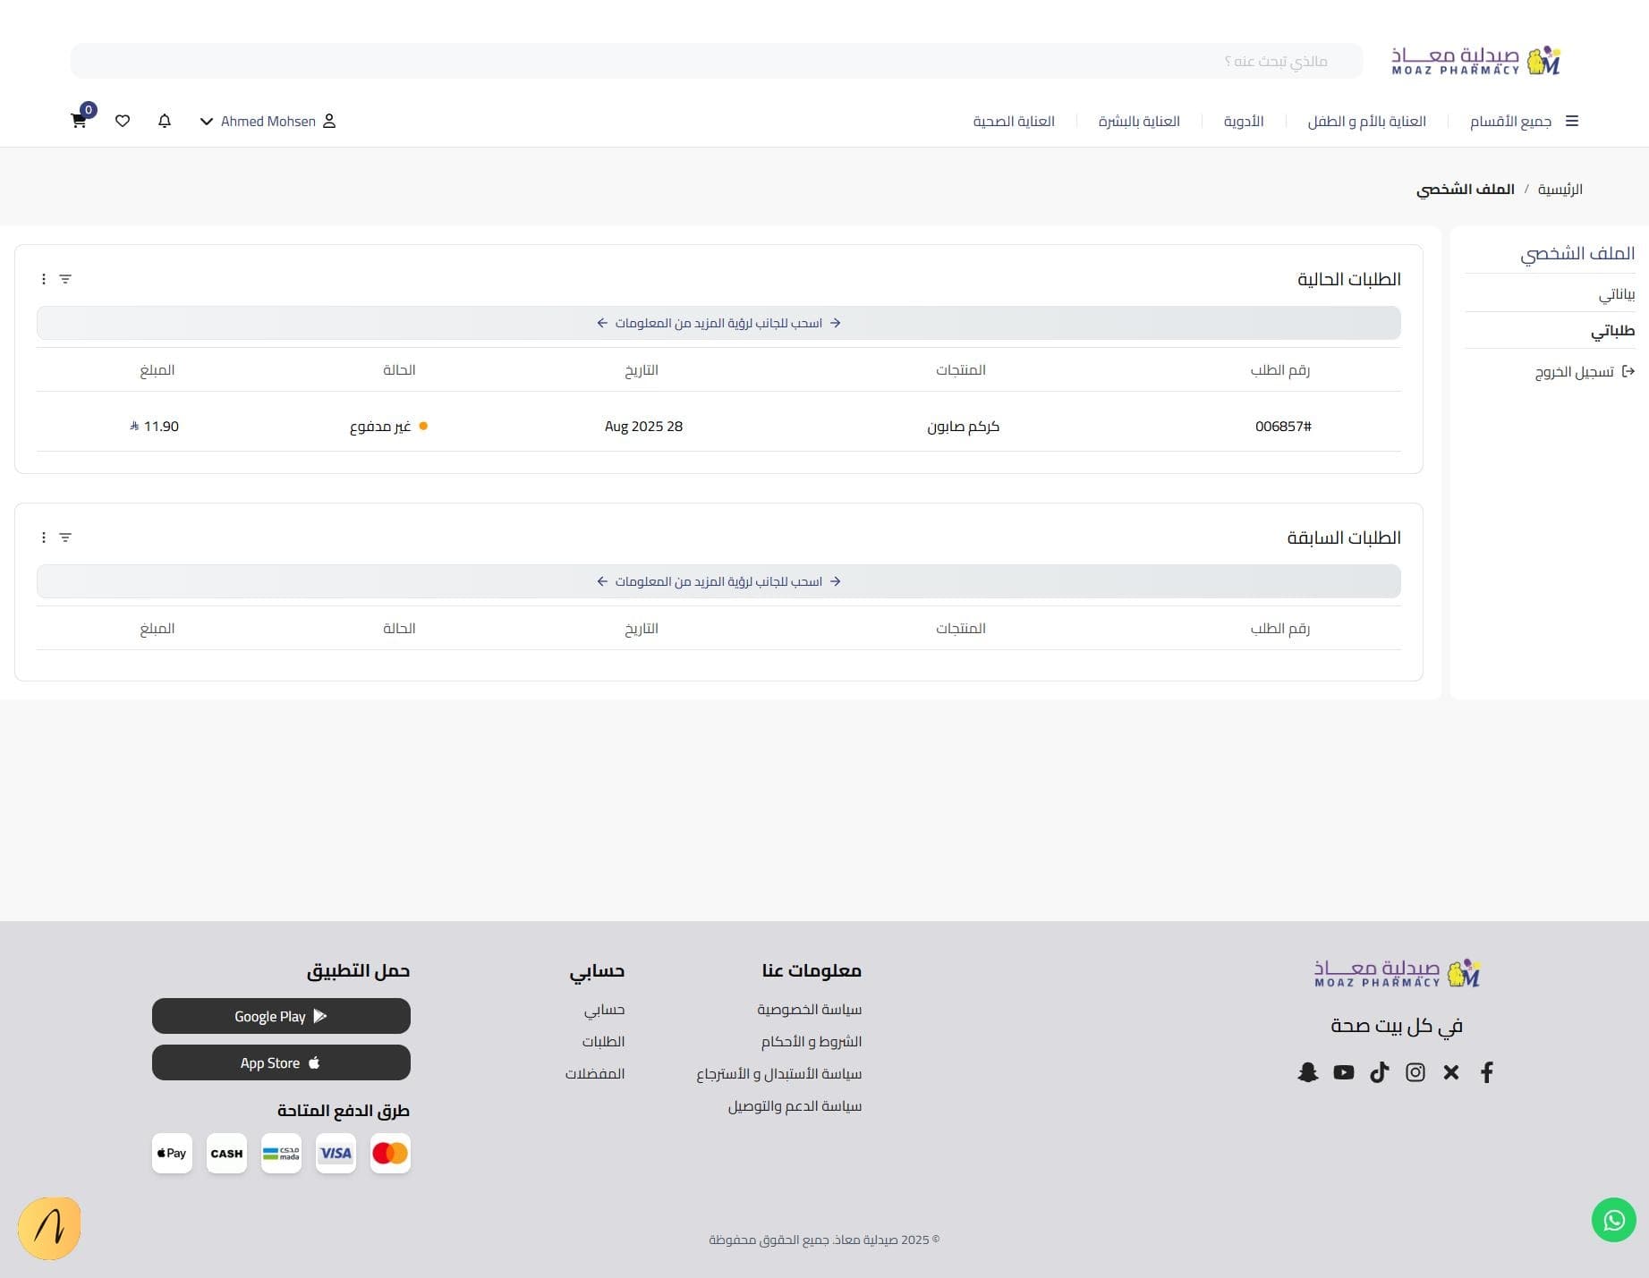Open the TikTok social icon
This screenshot has width=1649, height=1278.
coord(1379,1072)
